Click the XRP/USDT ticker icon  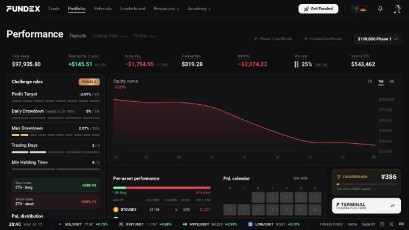(121, 224)
